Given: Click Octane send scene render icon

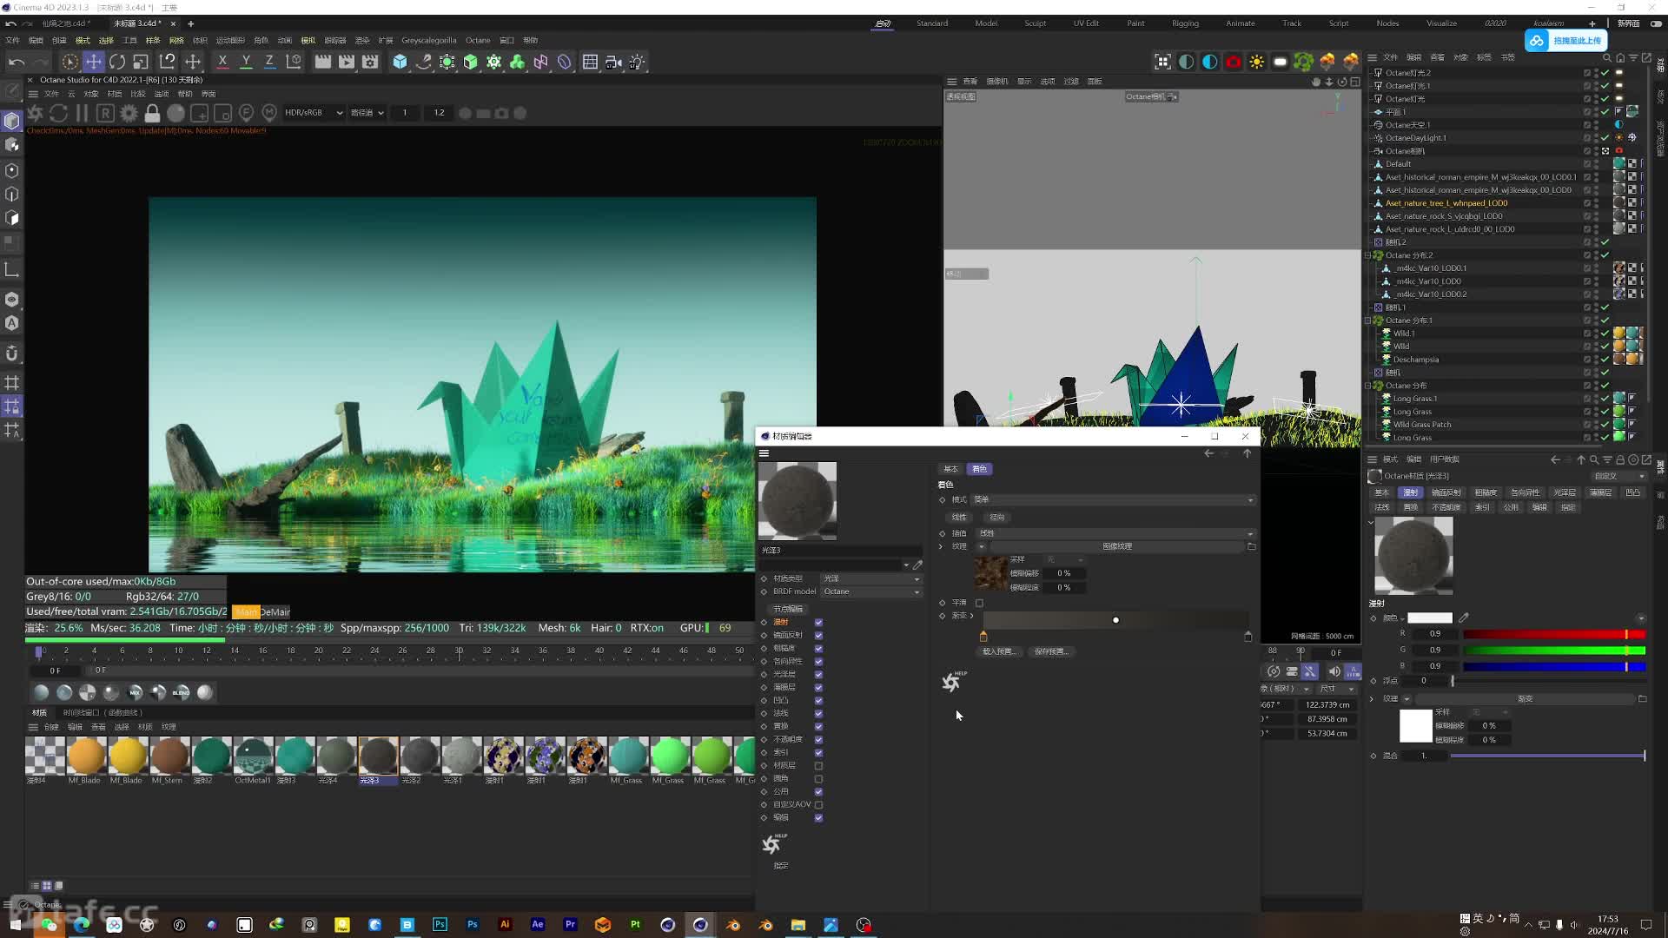Looking at the screenshot, I should [36, 113].
